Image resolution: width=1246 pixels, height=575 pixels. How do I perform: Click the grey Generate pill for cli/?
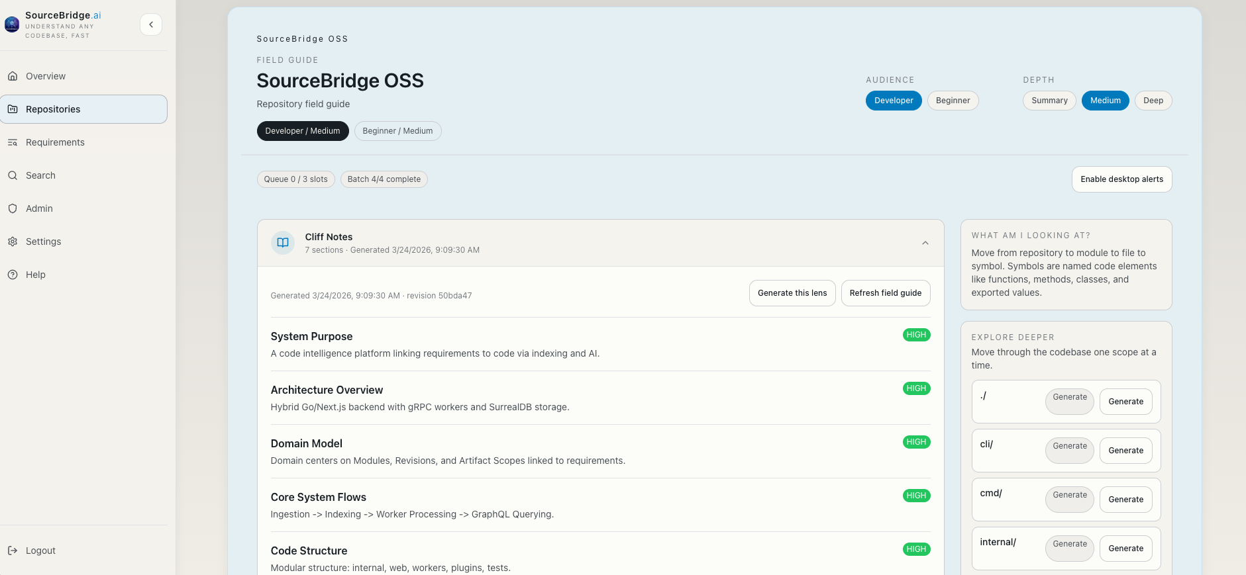(1070, 451)
